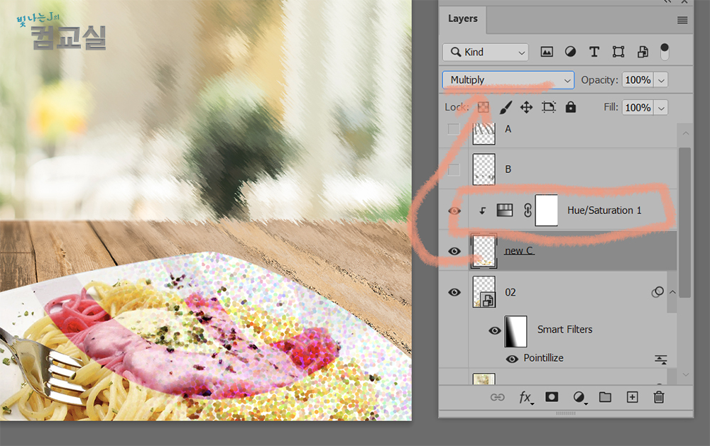Click the clipping mask arrow on Hue/Saturation
This screenshot has height=446, width=710.
(483, 211)
